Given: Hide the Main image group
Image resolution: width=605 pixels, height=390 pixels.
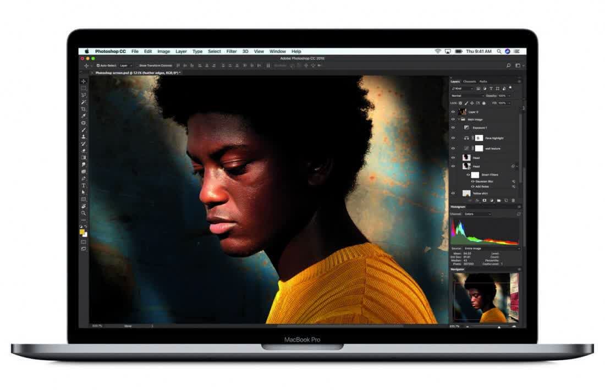Looking at the screenshot, I should coord(453,119).
